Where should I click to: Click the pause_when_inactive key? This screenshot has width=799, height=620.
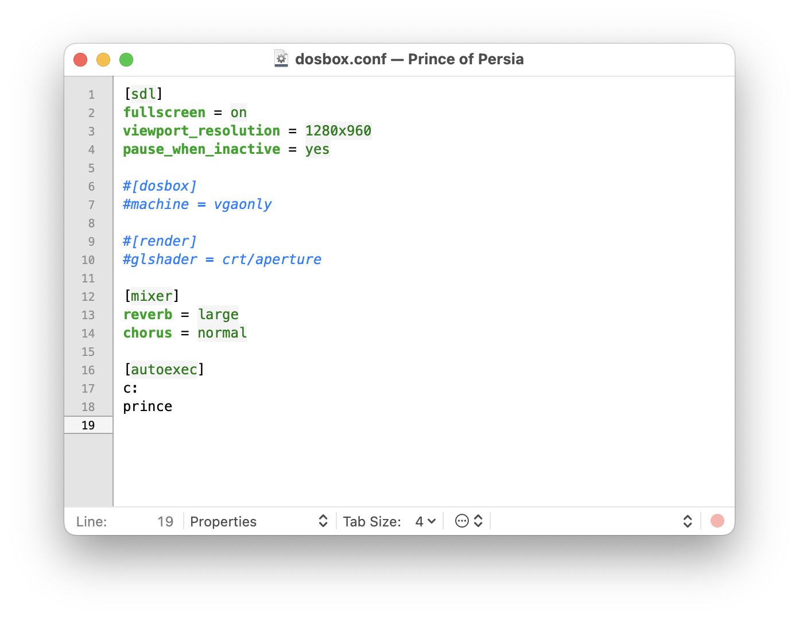201,149
